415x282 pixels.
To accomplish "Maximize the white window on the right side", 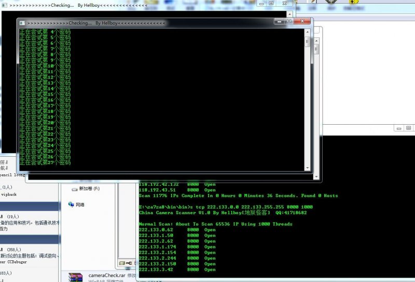I will 408,128.
